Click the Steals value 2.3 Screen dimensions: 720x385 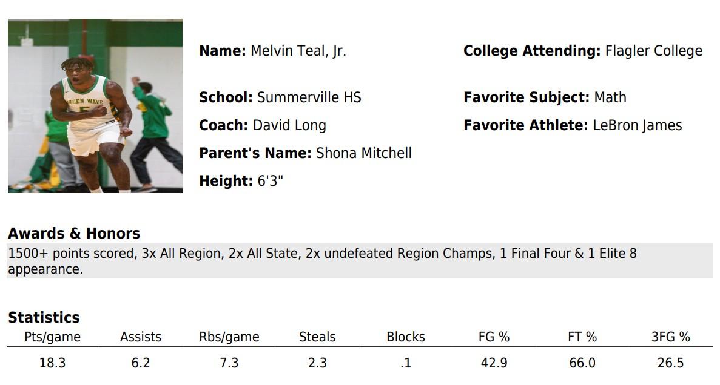click(x=317, y=363)
